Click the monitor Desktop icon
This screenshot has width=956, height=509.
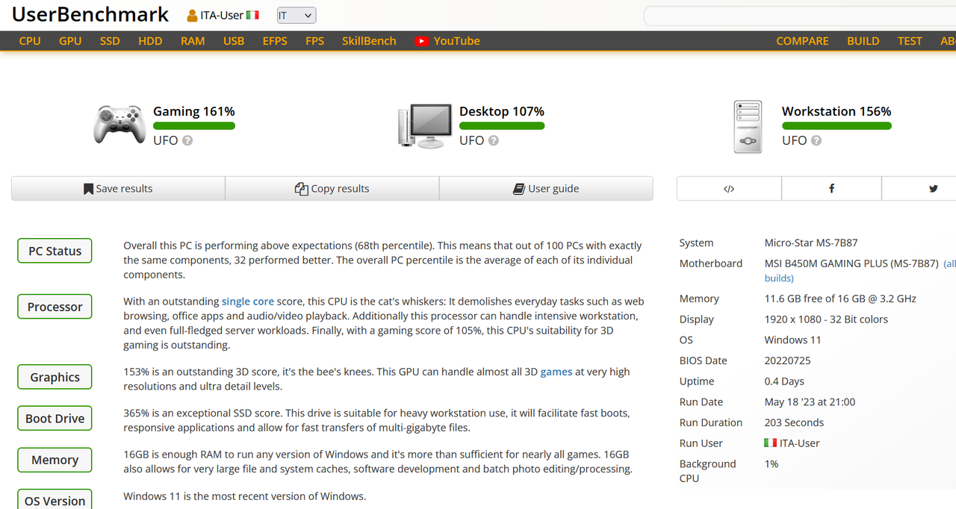(x=425, y=125)
